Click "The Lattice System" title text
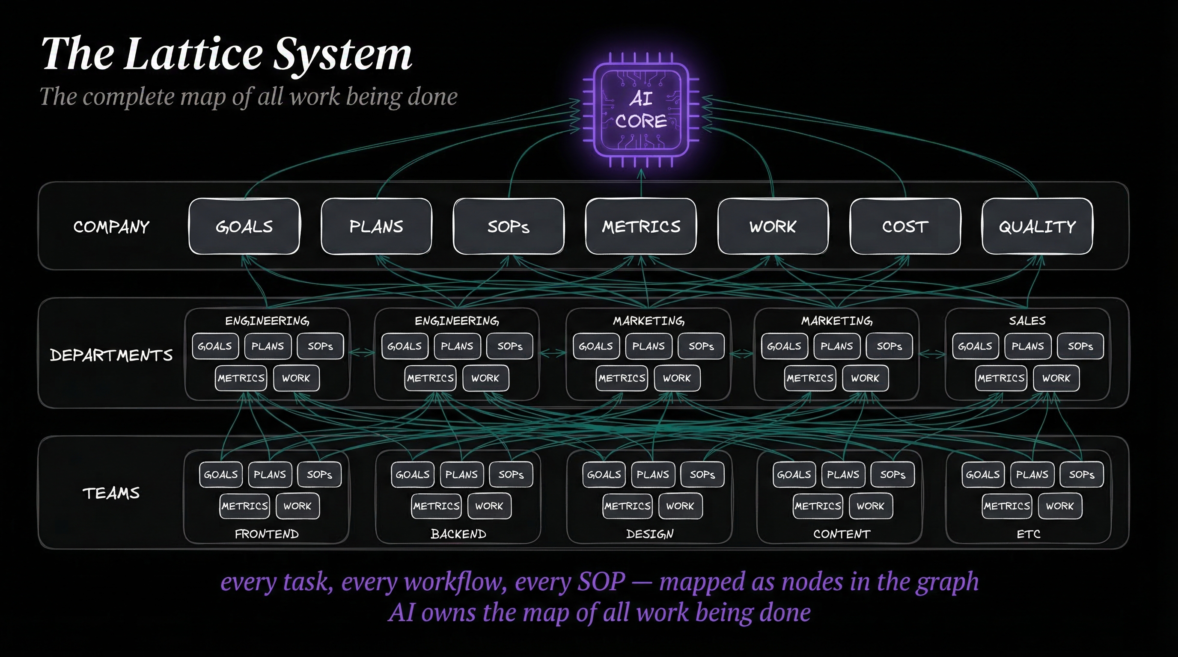 [227, 54]
